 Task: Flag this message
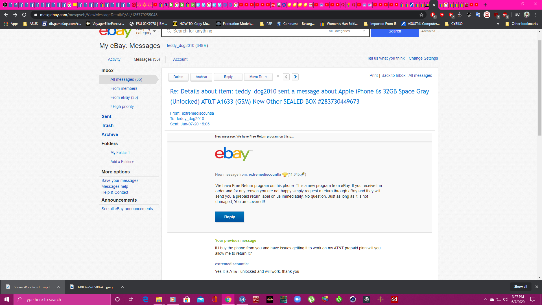coord(278,77)
